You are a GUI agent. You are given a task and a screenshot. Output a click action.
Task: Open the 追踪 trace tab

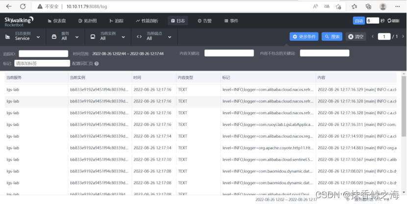[x=116, y=21]
